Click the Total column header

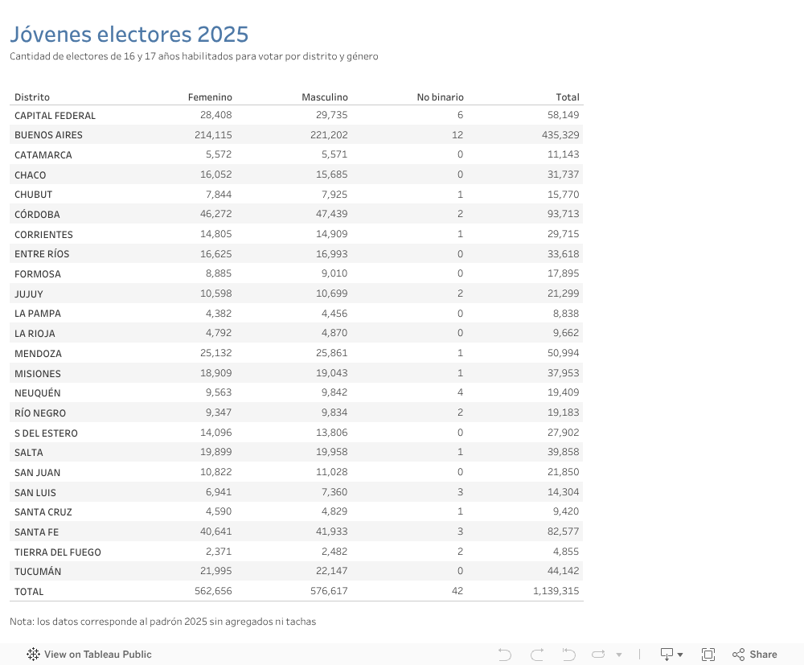(x=568, y=96)
